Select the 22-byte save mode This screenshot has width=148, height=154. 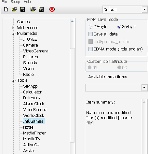coord(90,27)
